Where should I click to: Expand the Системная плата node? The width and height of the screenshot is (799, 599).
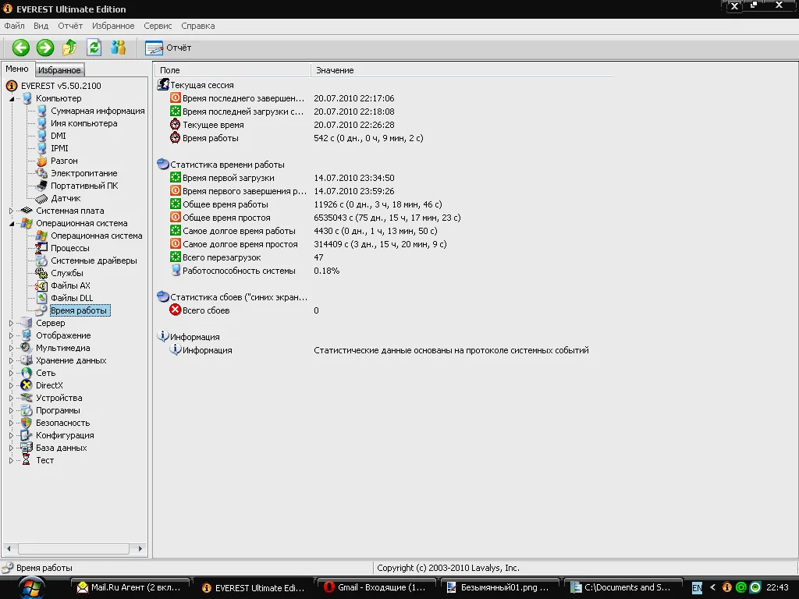click(x=11, y=211)
